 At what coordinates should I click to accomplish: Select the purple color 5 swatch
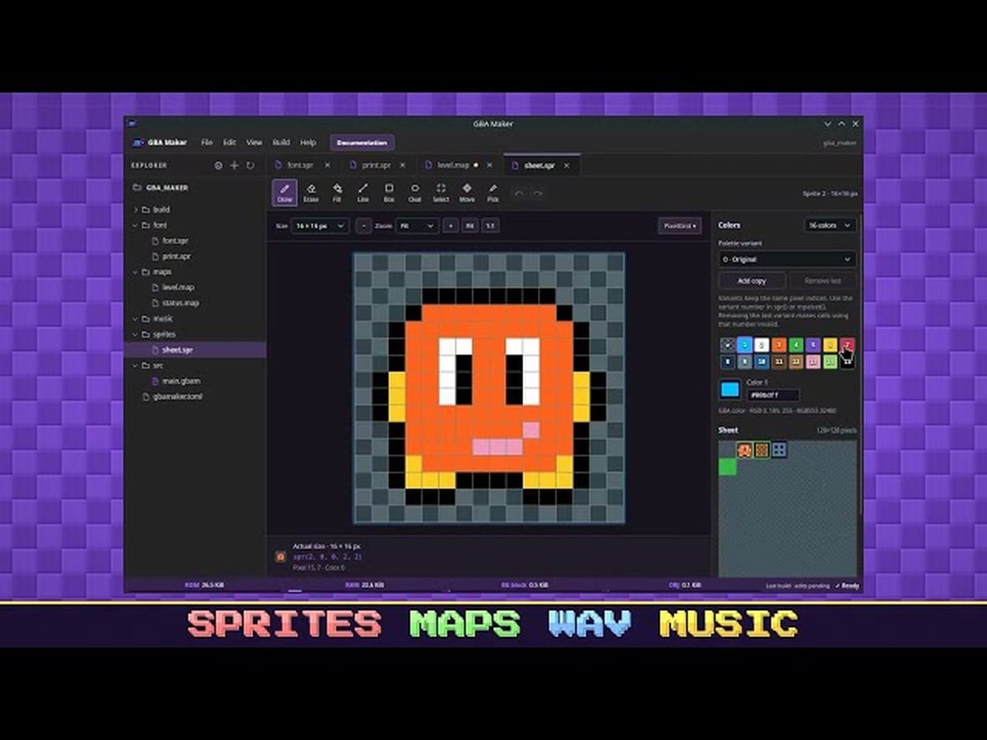(x=813, y=345)
